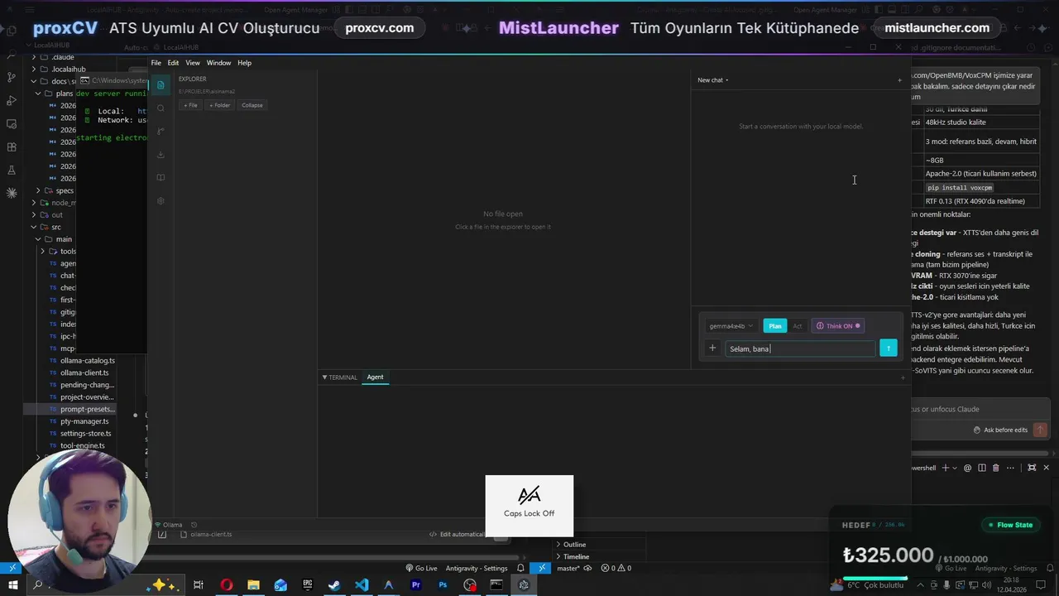Open Photoshop from taskbar
This screenshot has height=596, width=1059.
click(443, 585)
